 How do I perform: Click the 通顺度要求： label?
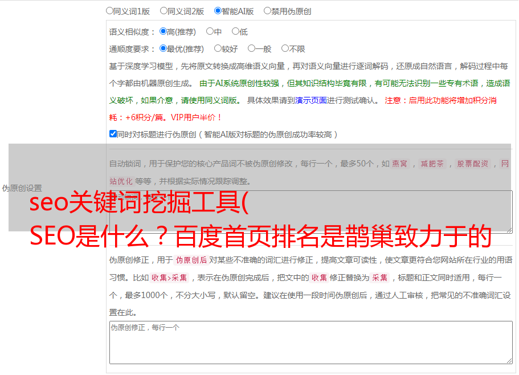(132, 49)
